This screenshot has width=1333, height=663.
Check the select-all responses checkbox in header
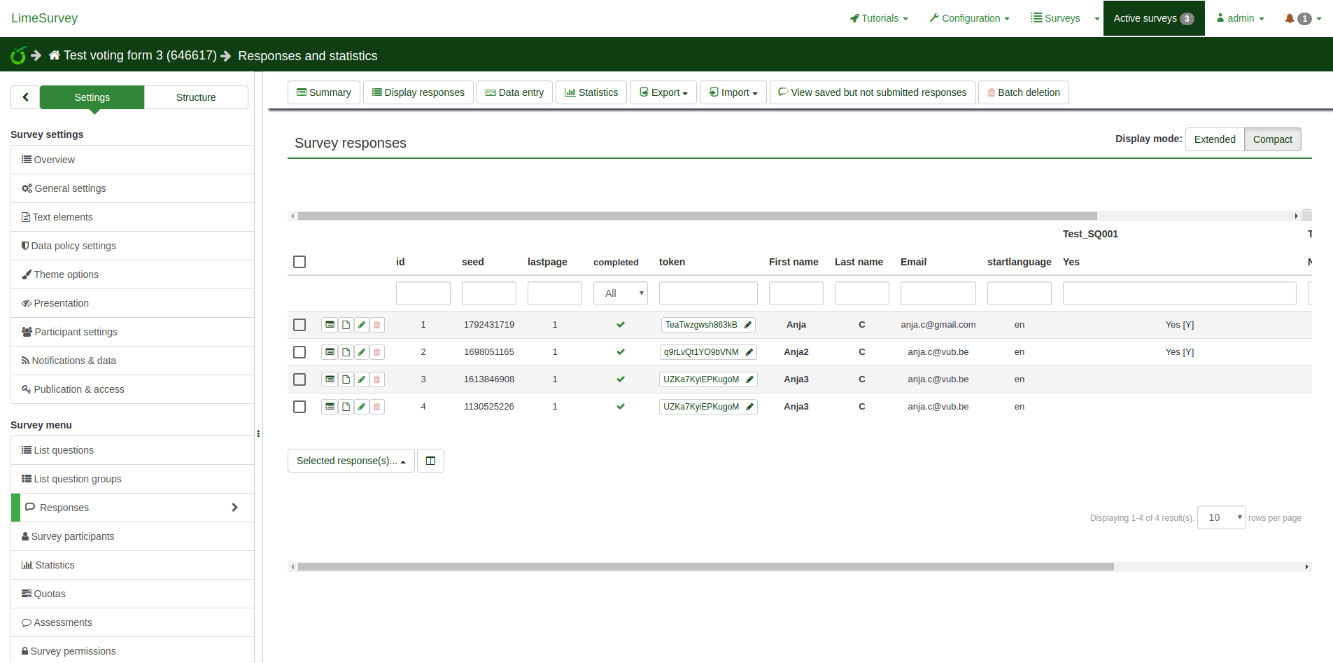pyautogui.click(x=299, y=262)
